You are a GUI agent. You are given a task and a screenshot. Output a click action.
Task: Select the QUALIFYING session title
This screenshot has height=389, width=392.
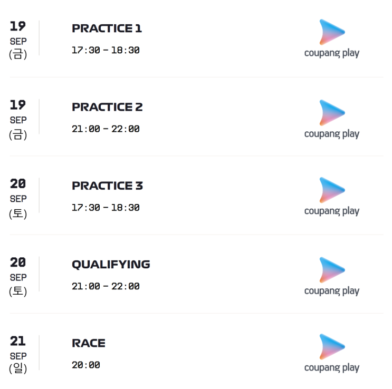point(111,265)
